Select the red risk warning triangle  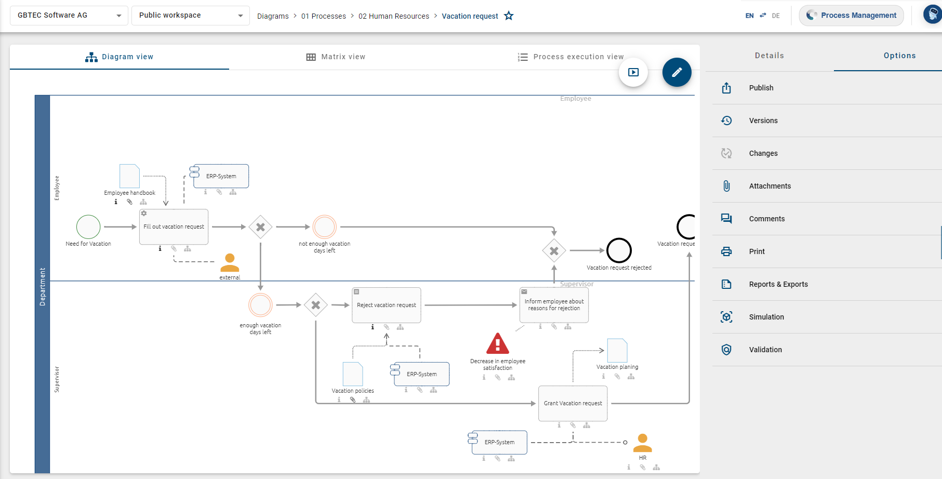[498, 343]
